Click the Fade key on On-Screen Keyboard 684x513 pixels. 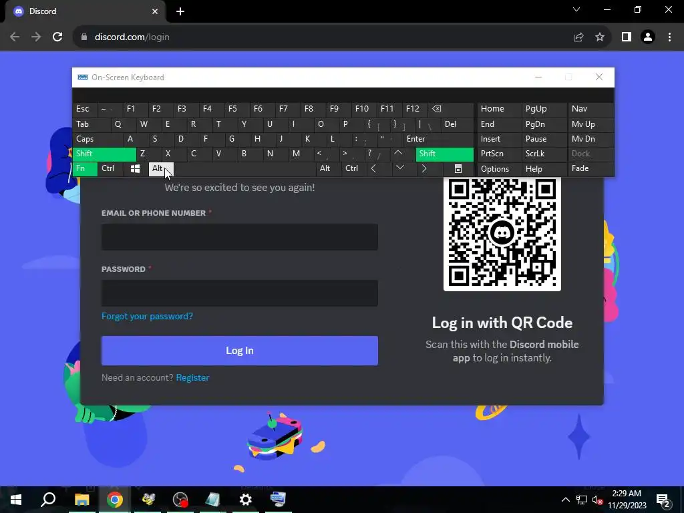(x=591, y=169)
